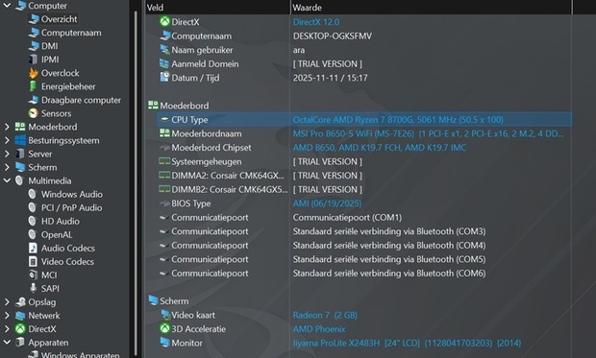Click the Overclock flame icon
The image size is (596, 358).
pos(34,73)
